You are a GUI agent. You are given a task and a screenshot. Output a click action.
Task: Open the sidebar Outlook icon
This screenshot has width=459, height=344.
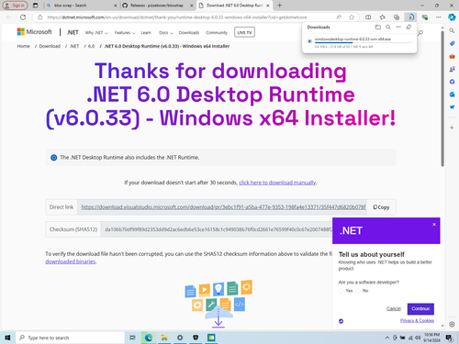click(452, 94)
